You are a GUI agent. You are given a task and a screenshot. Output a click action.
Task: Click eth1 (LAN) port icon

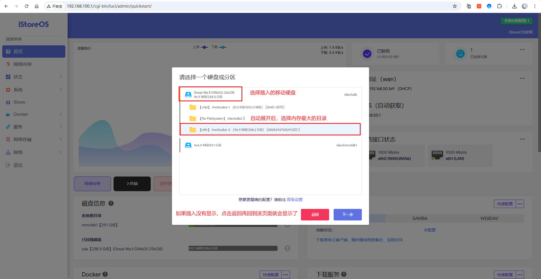437,155
